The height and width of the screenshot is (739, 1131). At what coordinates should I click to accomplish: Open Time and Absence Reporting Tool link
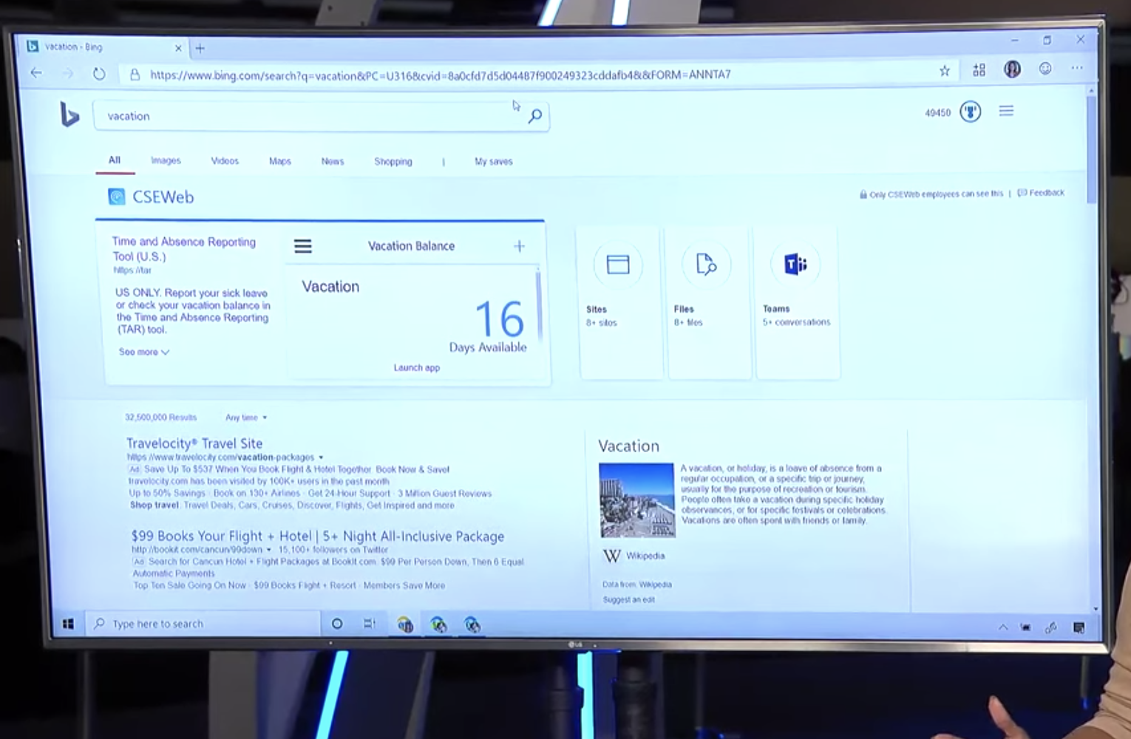click(x=184, y=249)
